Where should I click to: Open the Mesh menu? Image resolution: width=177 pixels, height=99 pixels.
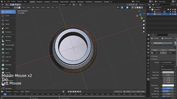[38, 7]
